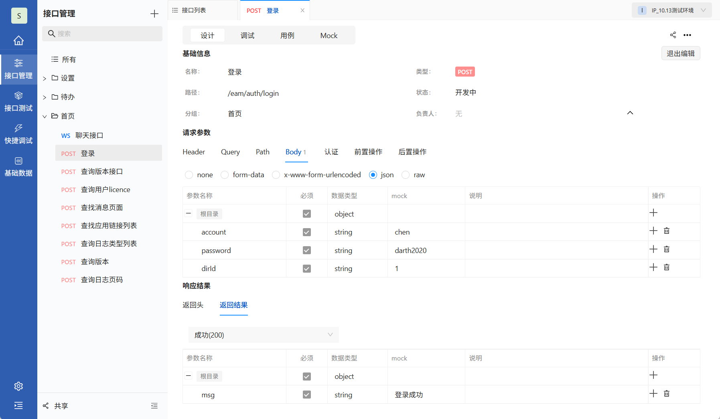Switch to the Mock tab
Image resolution: width=720 pixels, height=419 pixels.
329,35
